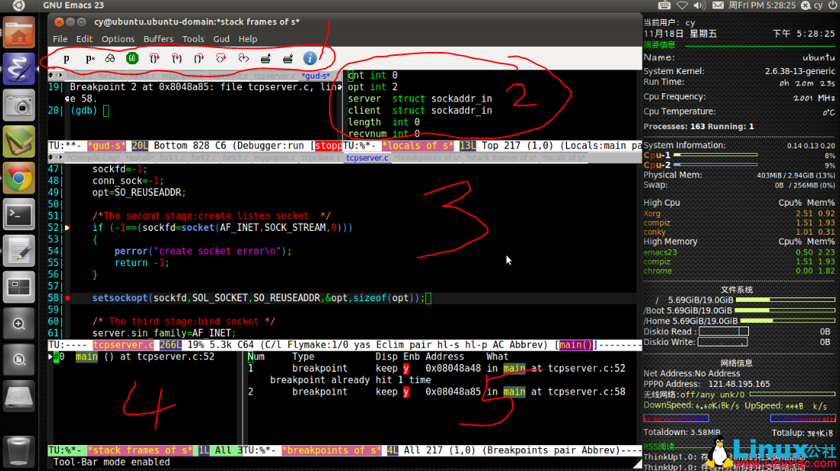
Task: Click the print pointer 'p*' toolbar icon
Action: (x=90, y=58)
